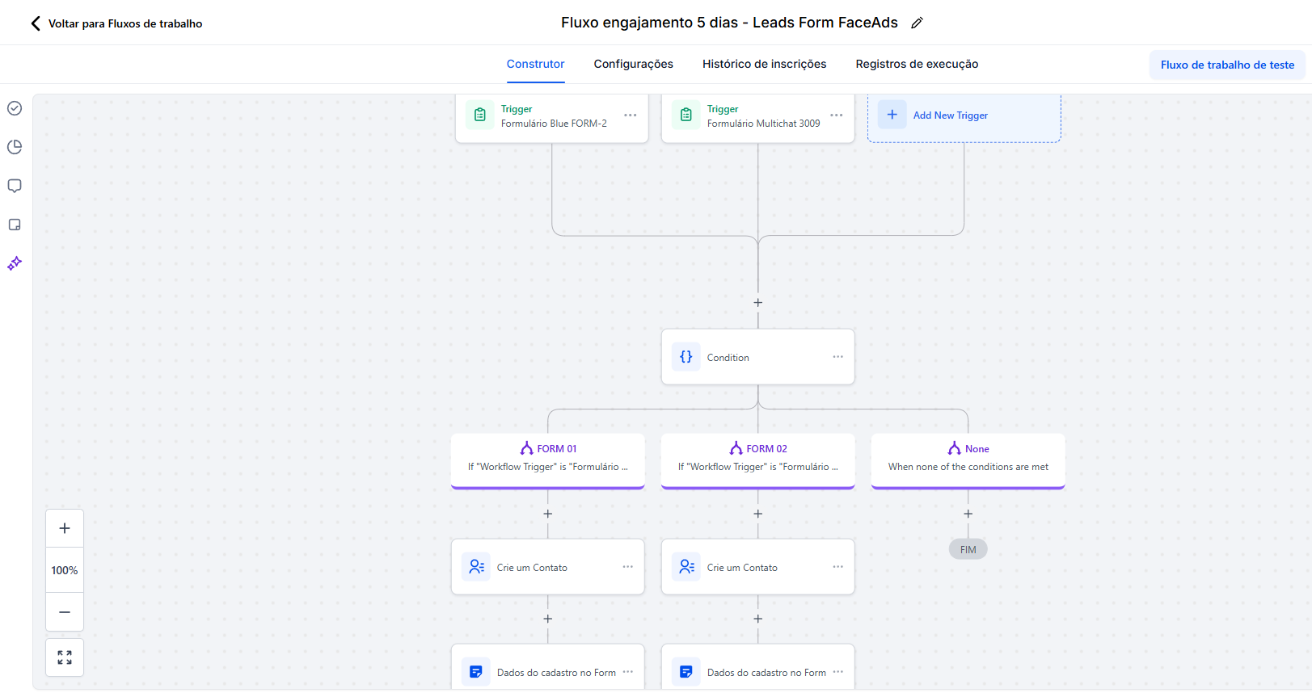The height and width of the screenshot is (697, 1312).
Task: Open the options menu of the Formulário Multichat 3009 trigger
Action: [837, 115]
